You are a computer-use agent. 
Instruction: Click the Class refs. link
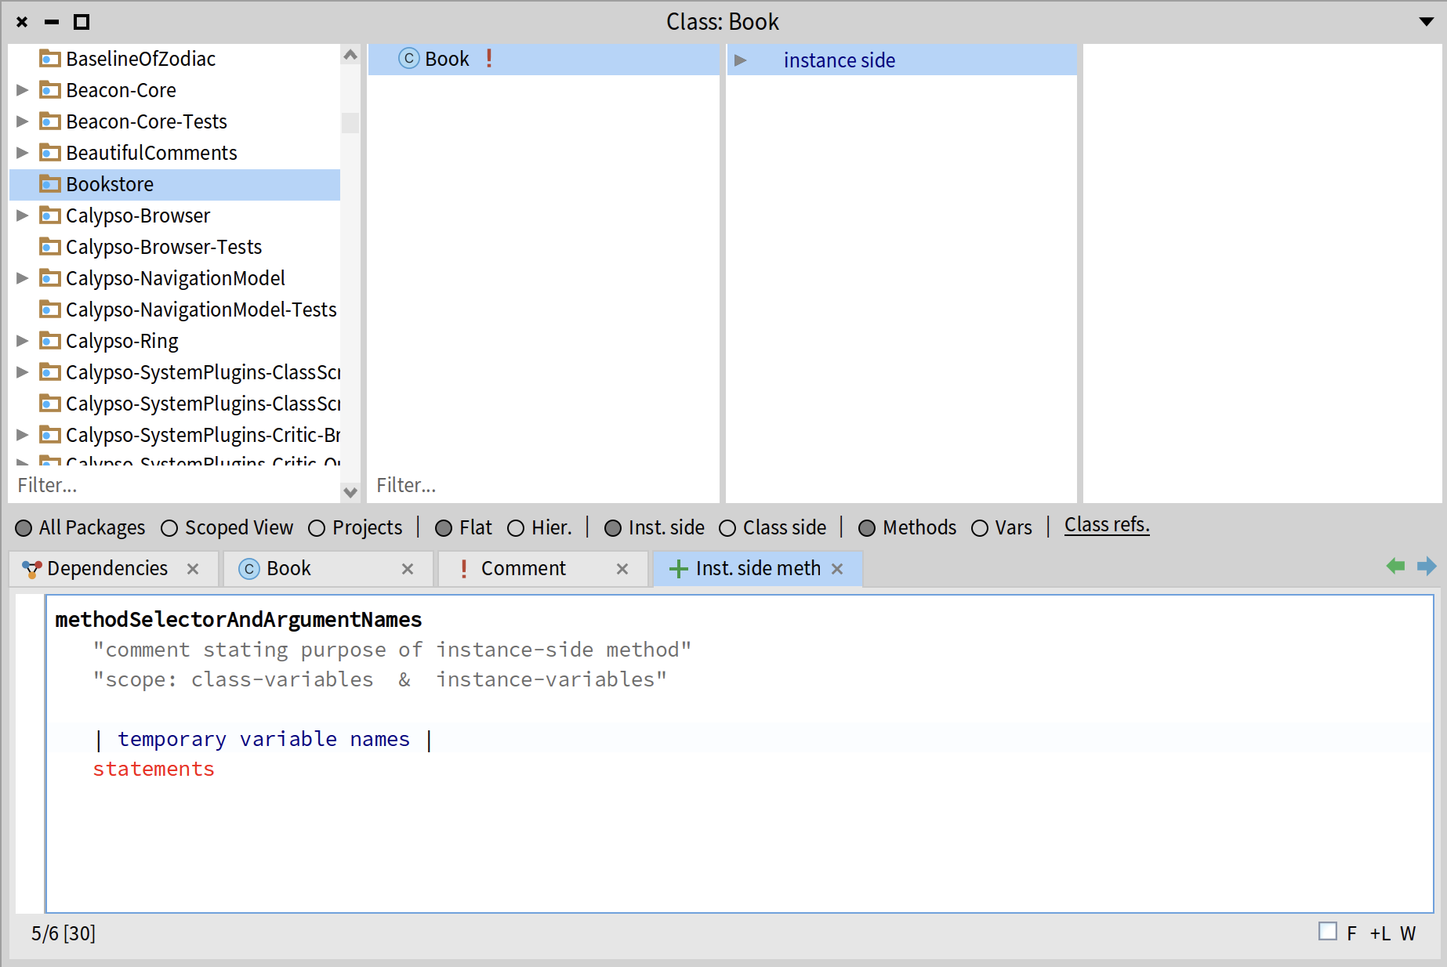coord(1106,525)
